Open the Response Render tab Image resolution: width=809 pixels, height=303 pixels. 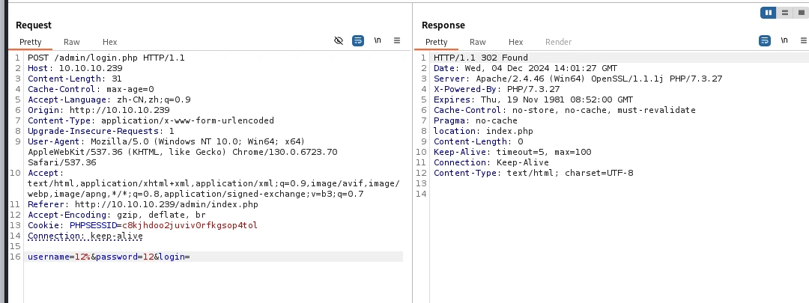[558, 42]
